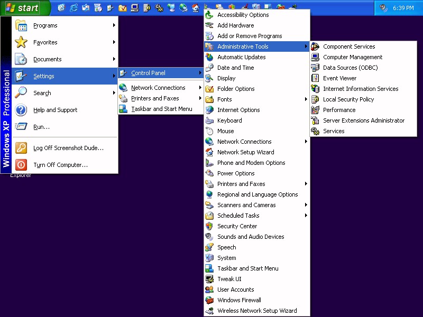Expand the Scheduled Tasks submenu arrow

(x=306, y=216)
